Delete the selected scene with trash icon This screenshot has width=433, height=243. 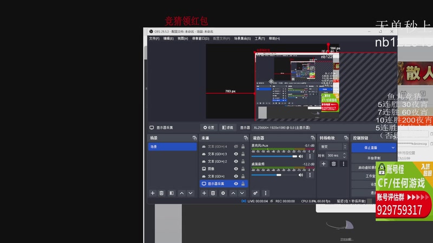tap(161, 193)
